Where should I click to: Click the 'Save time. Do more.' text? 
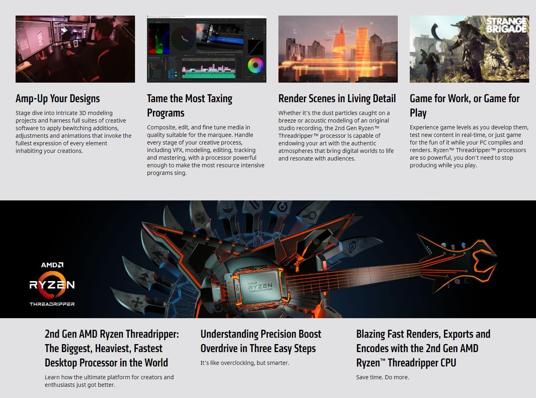pos(383,377)
